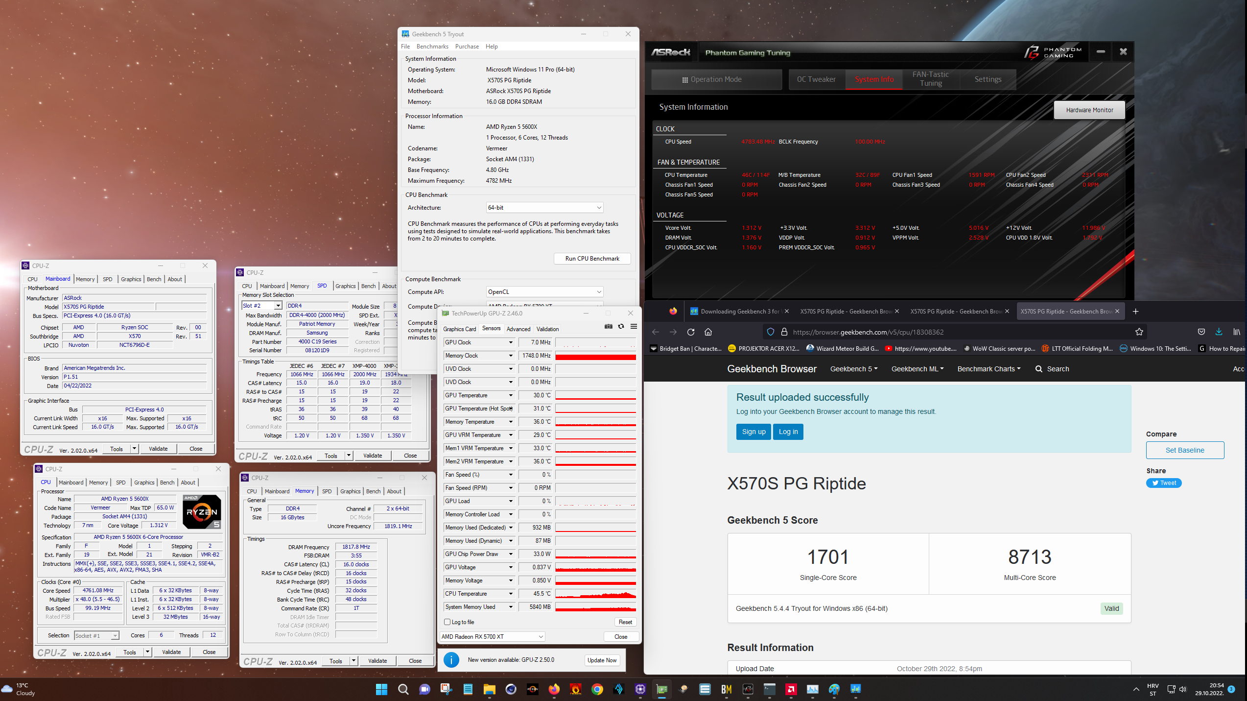Open a new Firefox tab
1247x701 pixels.
[1135, 312]
